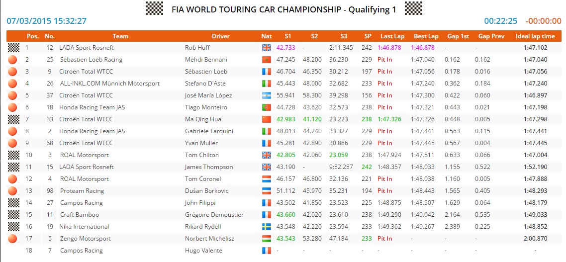Click the Driver column header
566x262 pixels.
click(221, 36)
